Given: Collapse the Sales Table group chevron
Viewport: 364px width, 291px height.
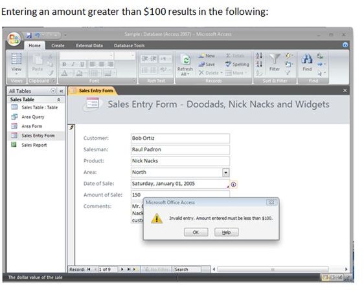Looking at the screenshot, I should [x=59, y=100].
